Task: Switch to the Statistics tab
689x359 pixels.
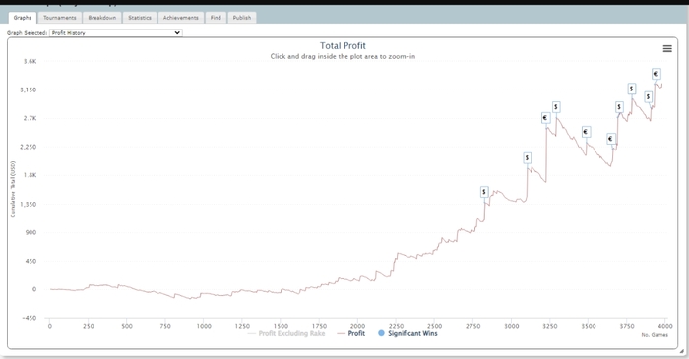Action: [x=140, y=18]
